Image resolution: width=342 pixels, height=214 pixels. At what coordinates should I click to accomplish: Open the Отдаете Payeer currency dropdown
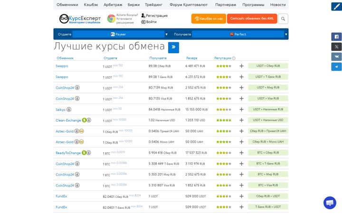[x=118, y=34]
